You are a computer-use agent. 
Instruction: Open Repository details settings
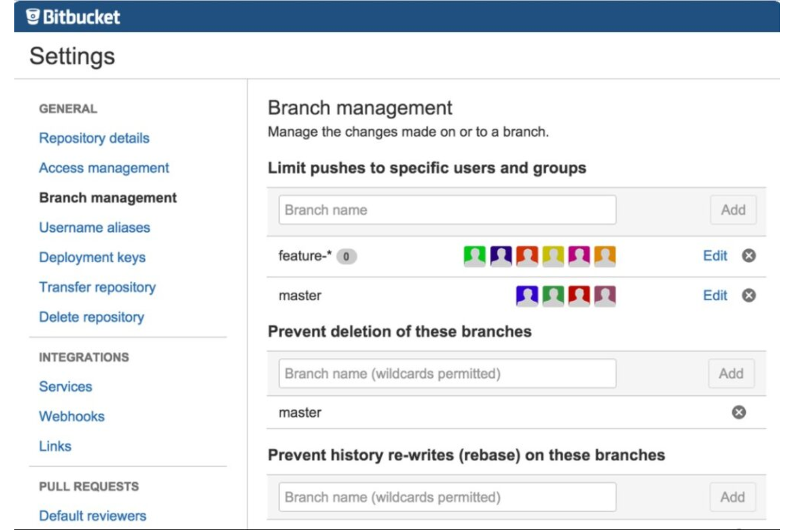pyautogui.click(x=94, y=137)
